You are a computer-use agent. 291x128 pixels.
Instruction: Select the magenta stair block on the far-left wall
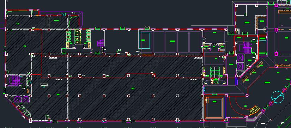[15, 80]
